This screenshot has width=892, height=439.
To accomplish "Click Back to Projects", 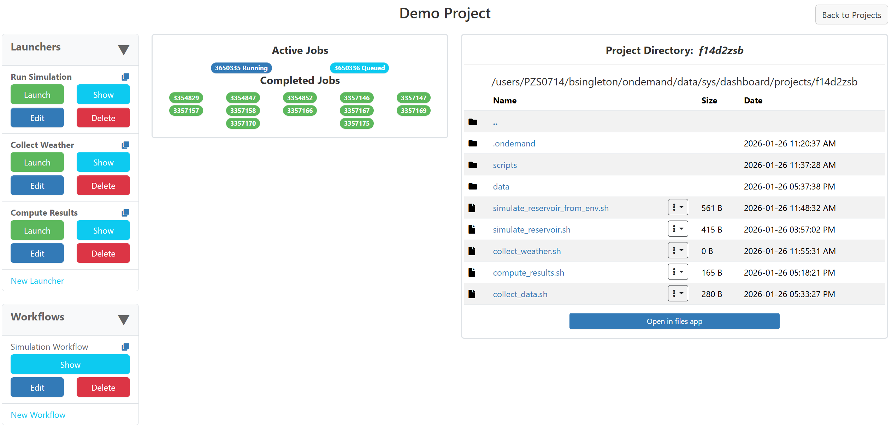I will (851, 15).
